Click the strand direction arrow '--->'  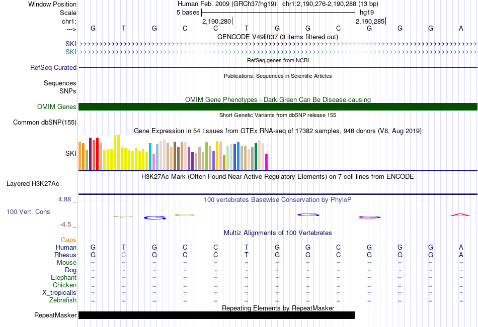point(71,29)
